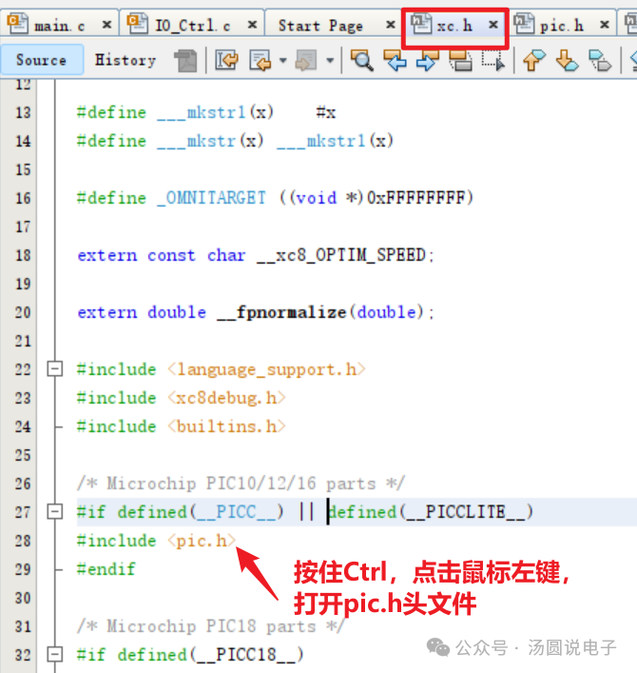Click <pic.h> in the include on line 28
This screenshot has width=637, height=673.
[202, 541]
